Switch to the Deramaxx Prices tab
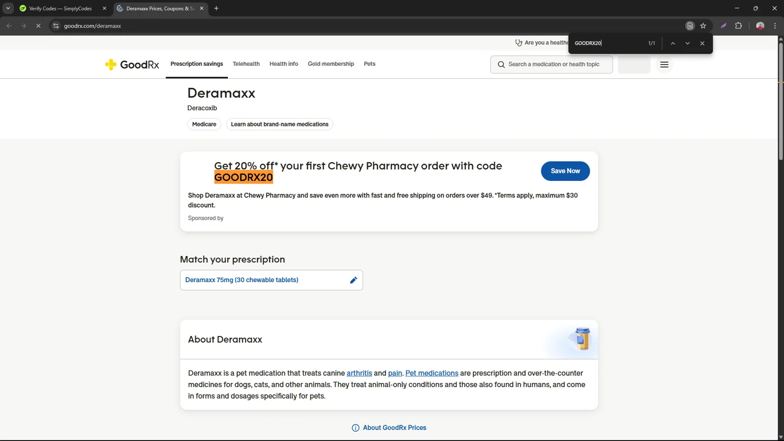784x441 pixels. tap(160, 8)
